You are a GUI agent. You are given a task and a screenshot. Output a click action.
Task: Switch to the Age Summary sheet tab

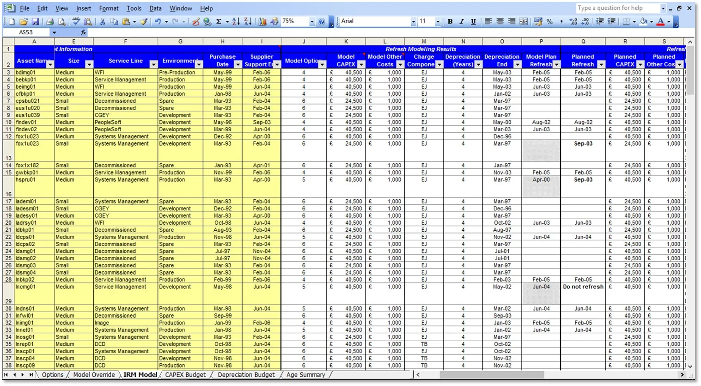[305, 375]
